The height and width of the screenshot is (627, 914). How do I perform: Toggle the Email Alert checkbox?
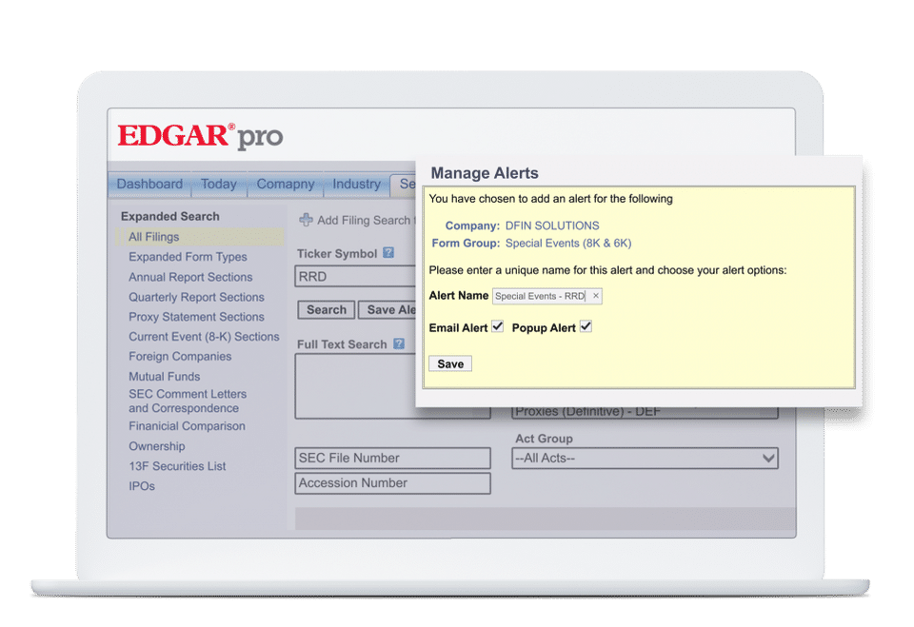[497, 326]
